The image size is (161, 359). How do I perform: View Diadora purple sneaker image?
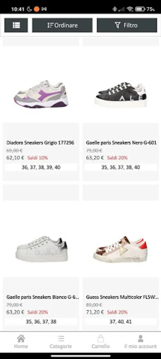[41, 94]
